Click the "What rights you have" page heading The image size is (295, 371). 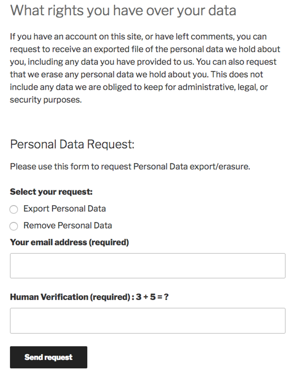coord(123,11)
